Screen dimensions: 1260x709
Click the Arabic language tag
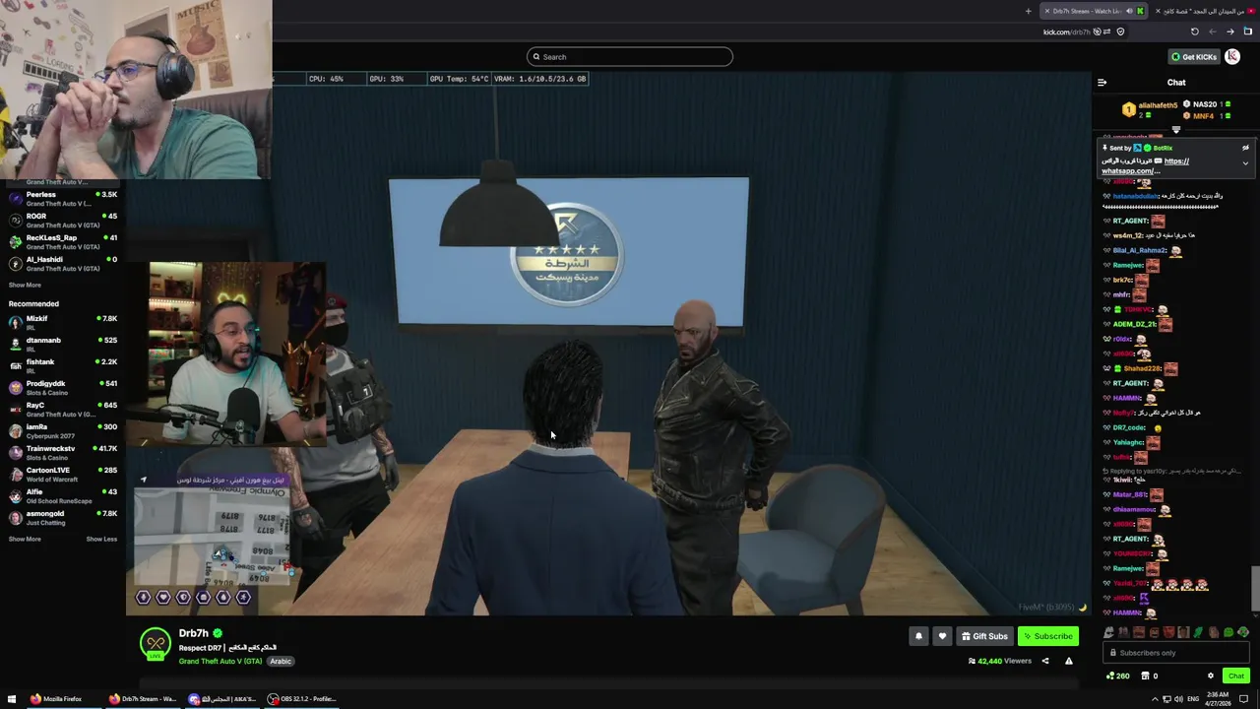[281, 661]
